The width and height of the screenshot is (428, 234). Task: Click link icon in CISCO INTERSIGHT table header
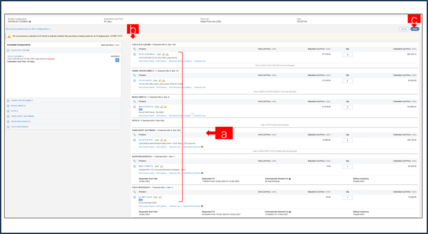point(135,192)
